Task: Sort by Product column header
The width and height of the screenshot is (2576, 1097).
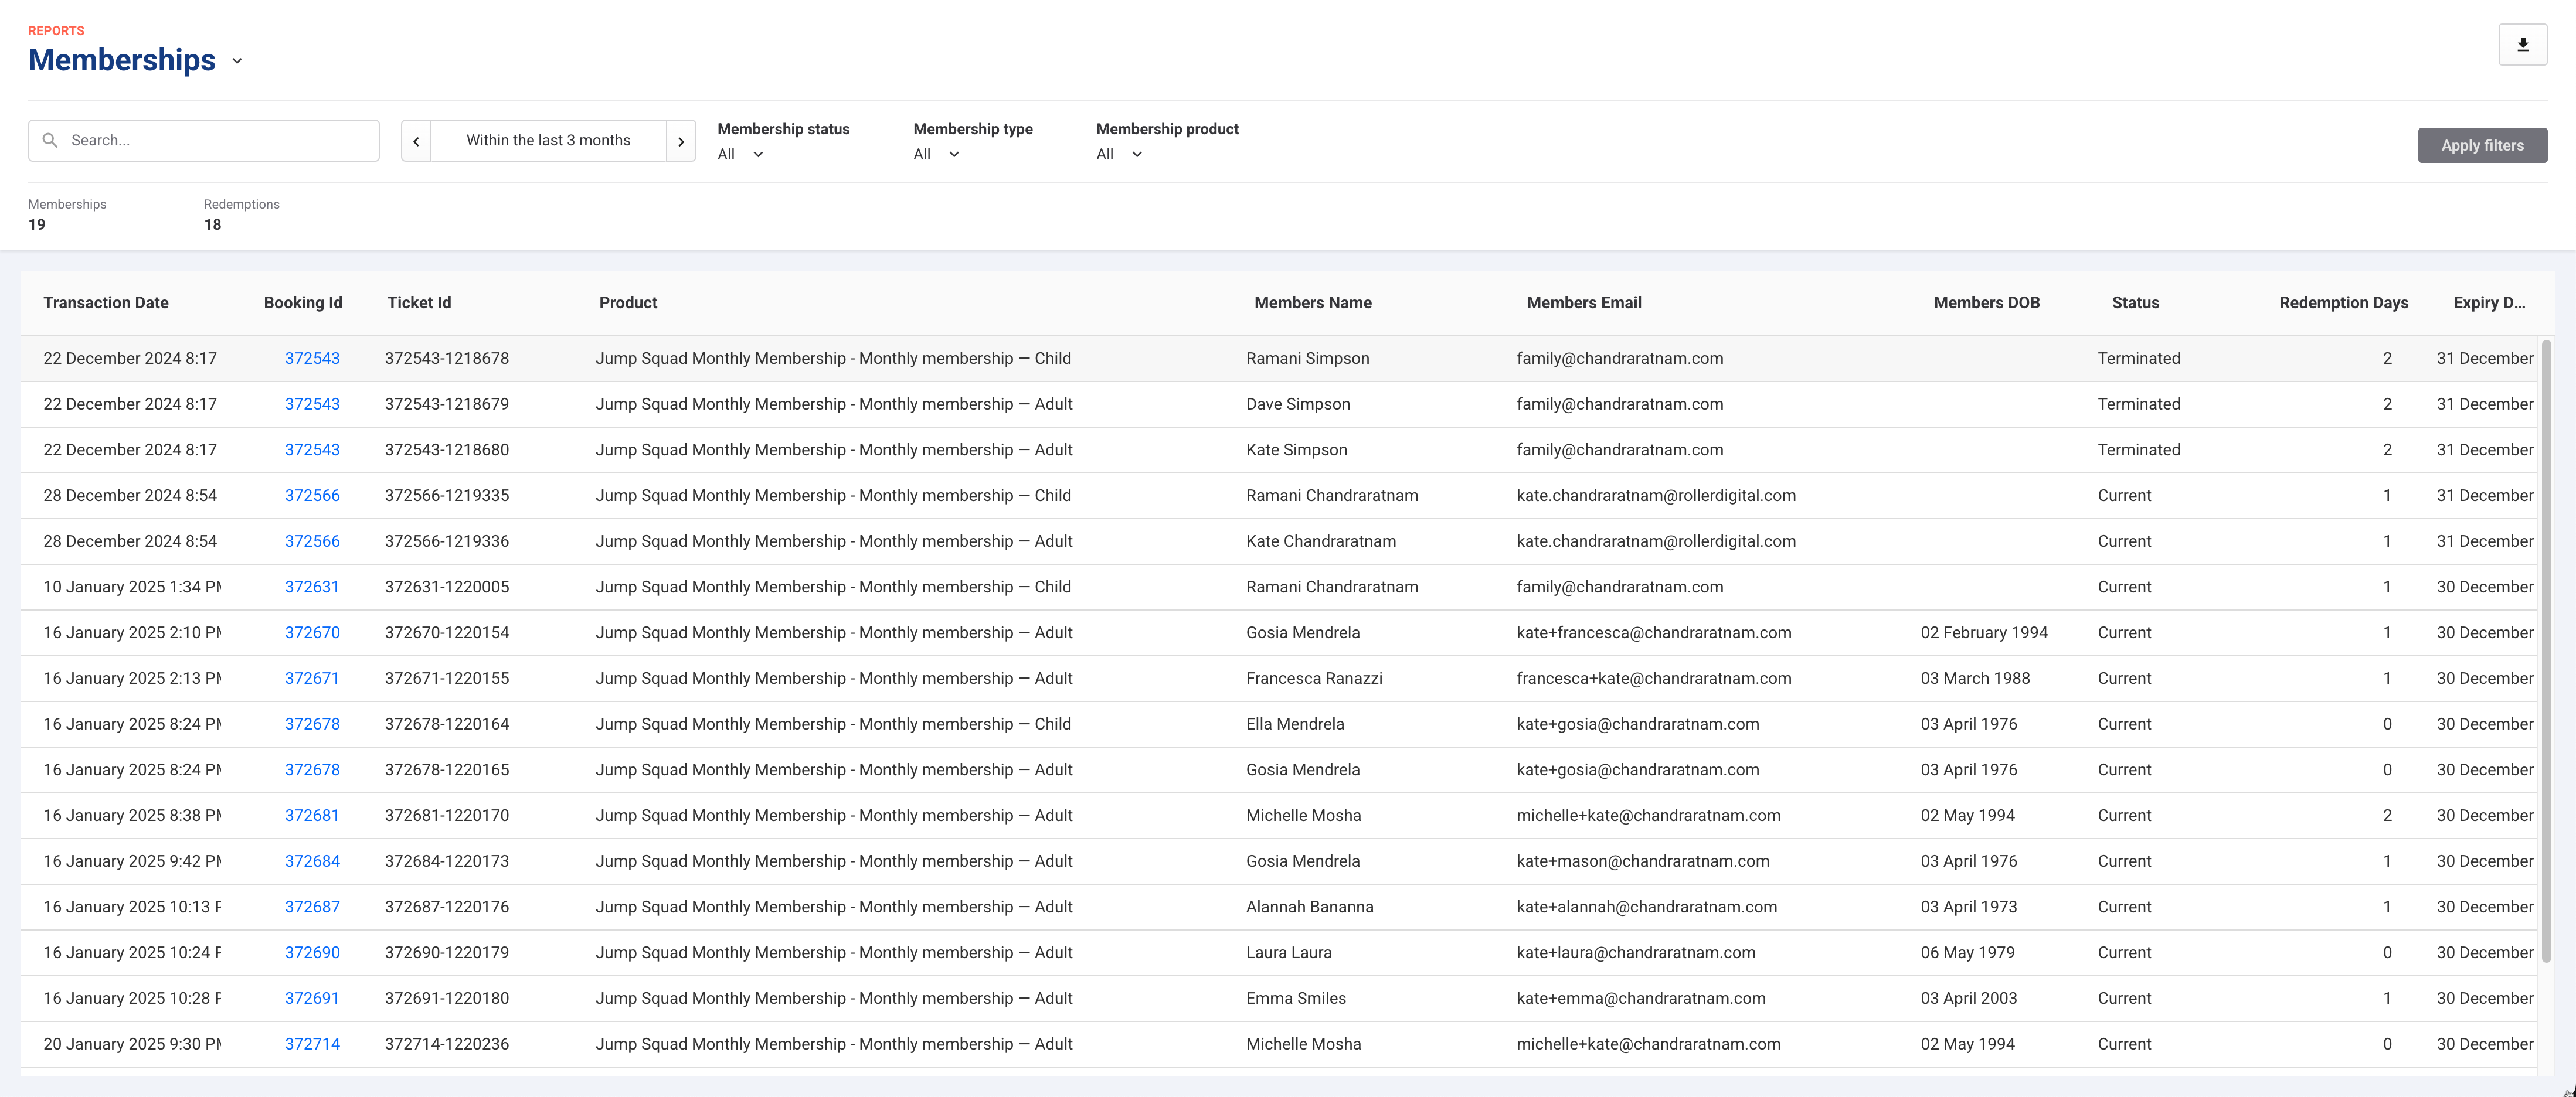Action: [628, 303]
